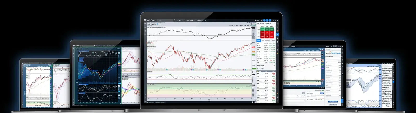Select the XLE sector row

(x=266, y=81)
